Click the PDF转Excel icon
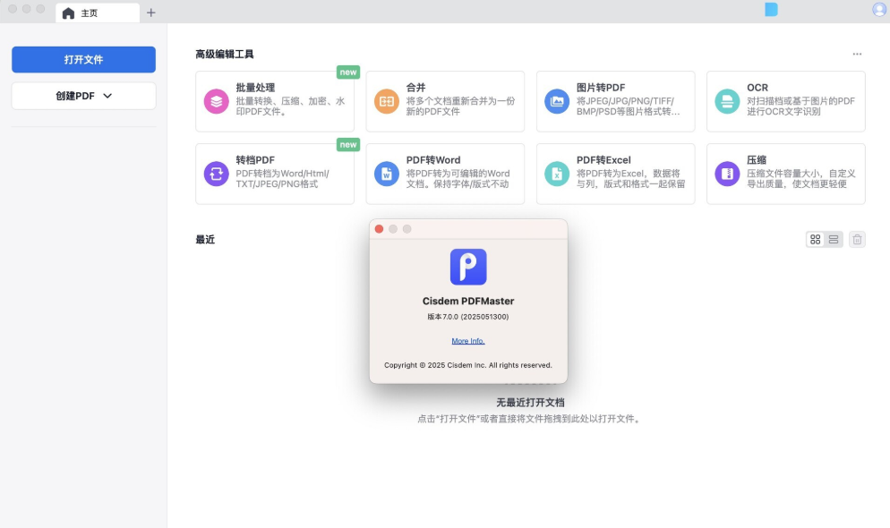The height and width of the screenshot is (528, 890). tap(557, 174)
